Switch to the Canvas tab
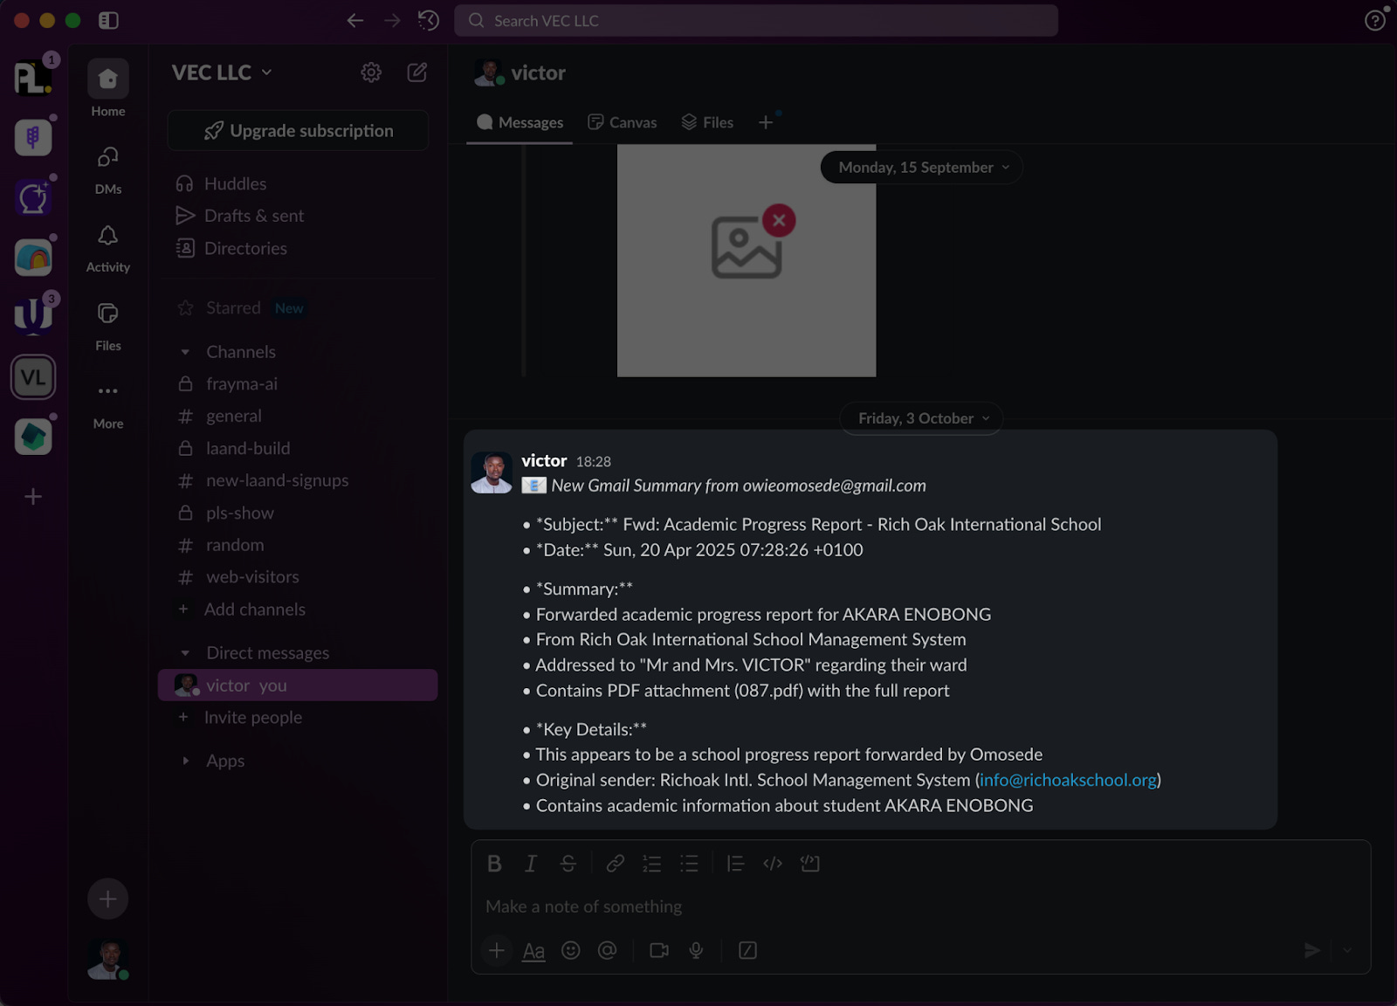The width and height of the screenshot is (1397, 1006). pos(623,122)
